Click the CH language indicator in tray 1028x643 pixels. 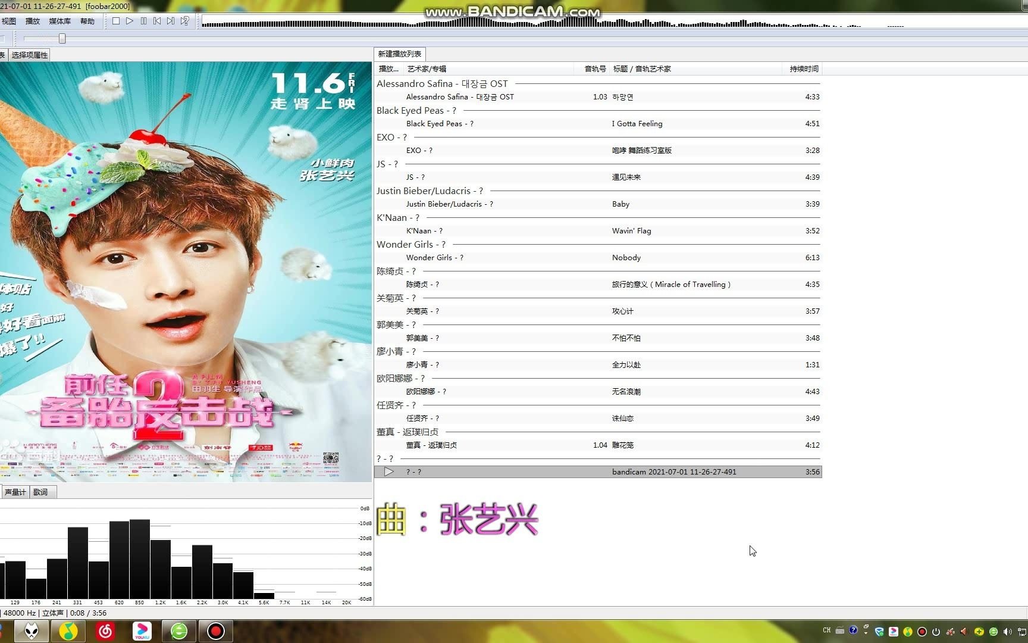click(x=826, y=630)
